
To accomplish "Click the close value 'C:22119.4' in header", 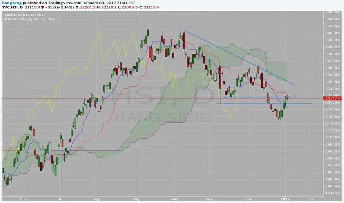I will 149,7.
